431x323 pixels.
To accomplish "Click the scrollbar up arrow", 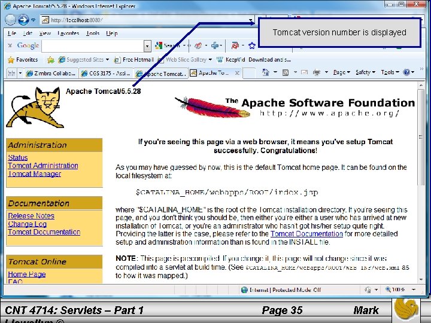I will (421, 86).
